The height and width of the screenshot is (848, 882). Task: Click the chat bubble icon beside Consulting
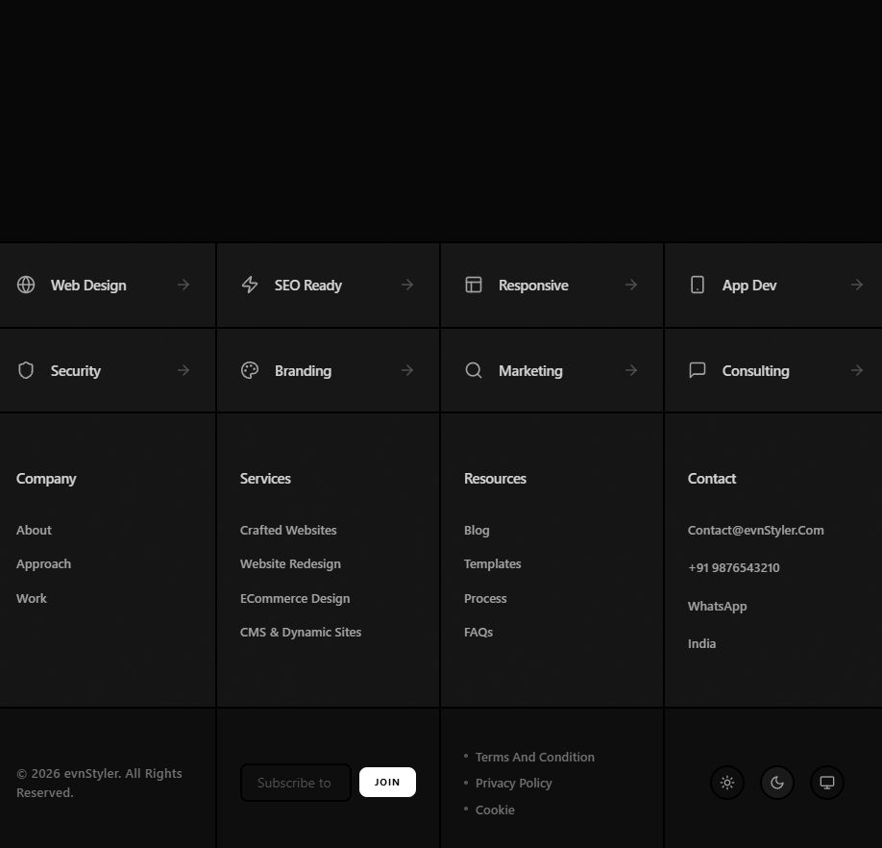(x=698, y=370)
